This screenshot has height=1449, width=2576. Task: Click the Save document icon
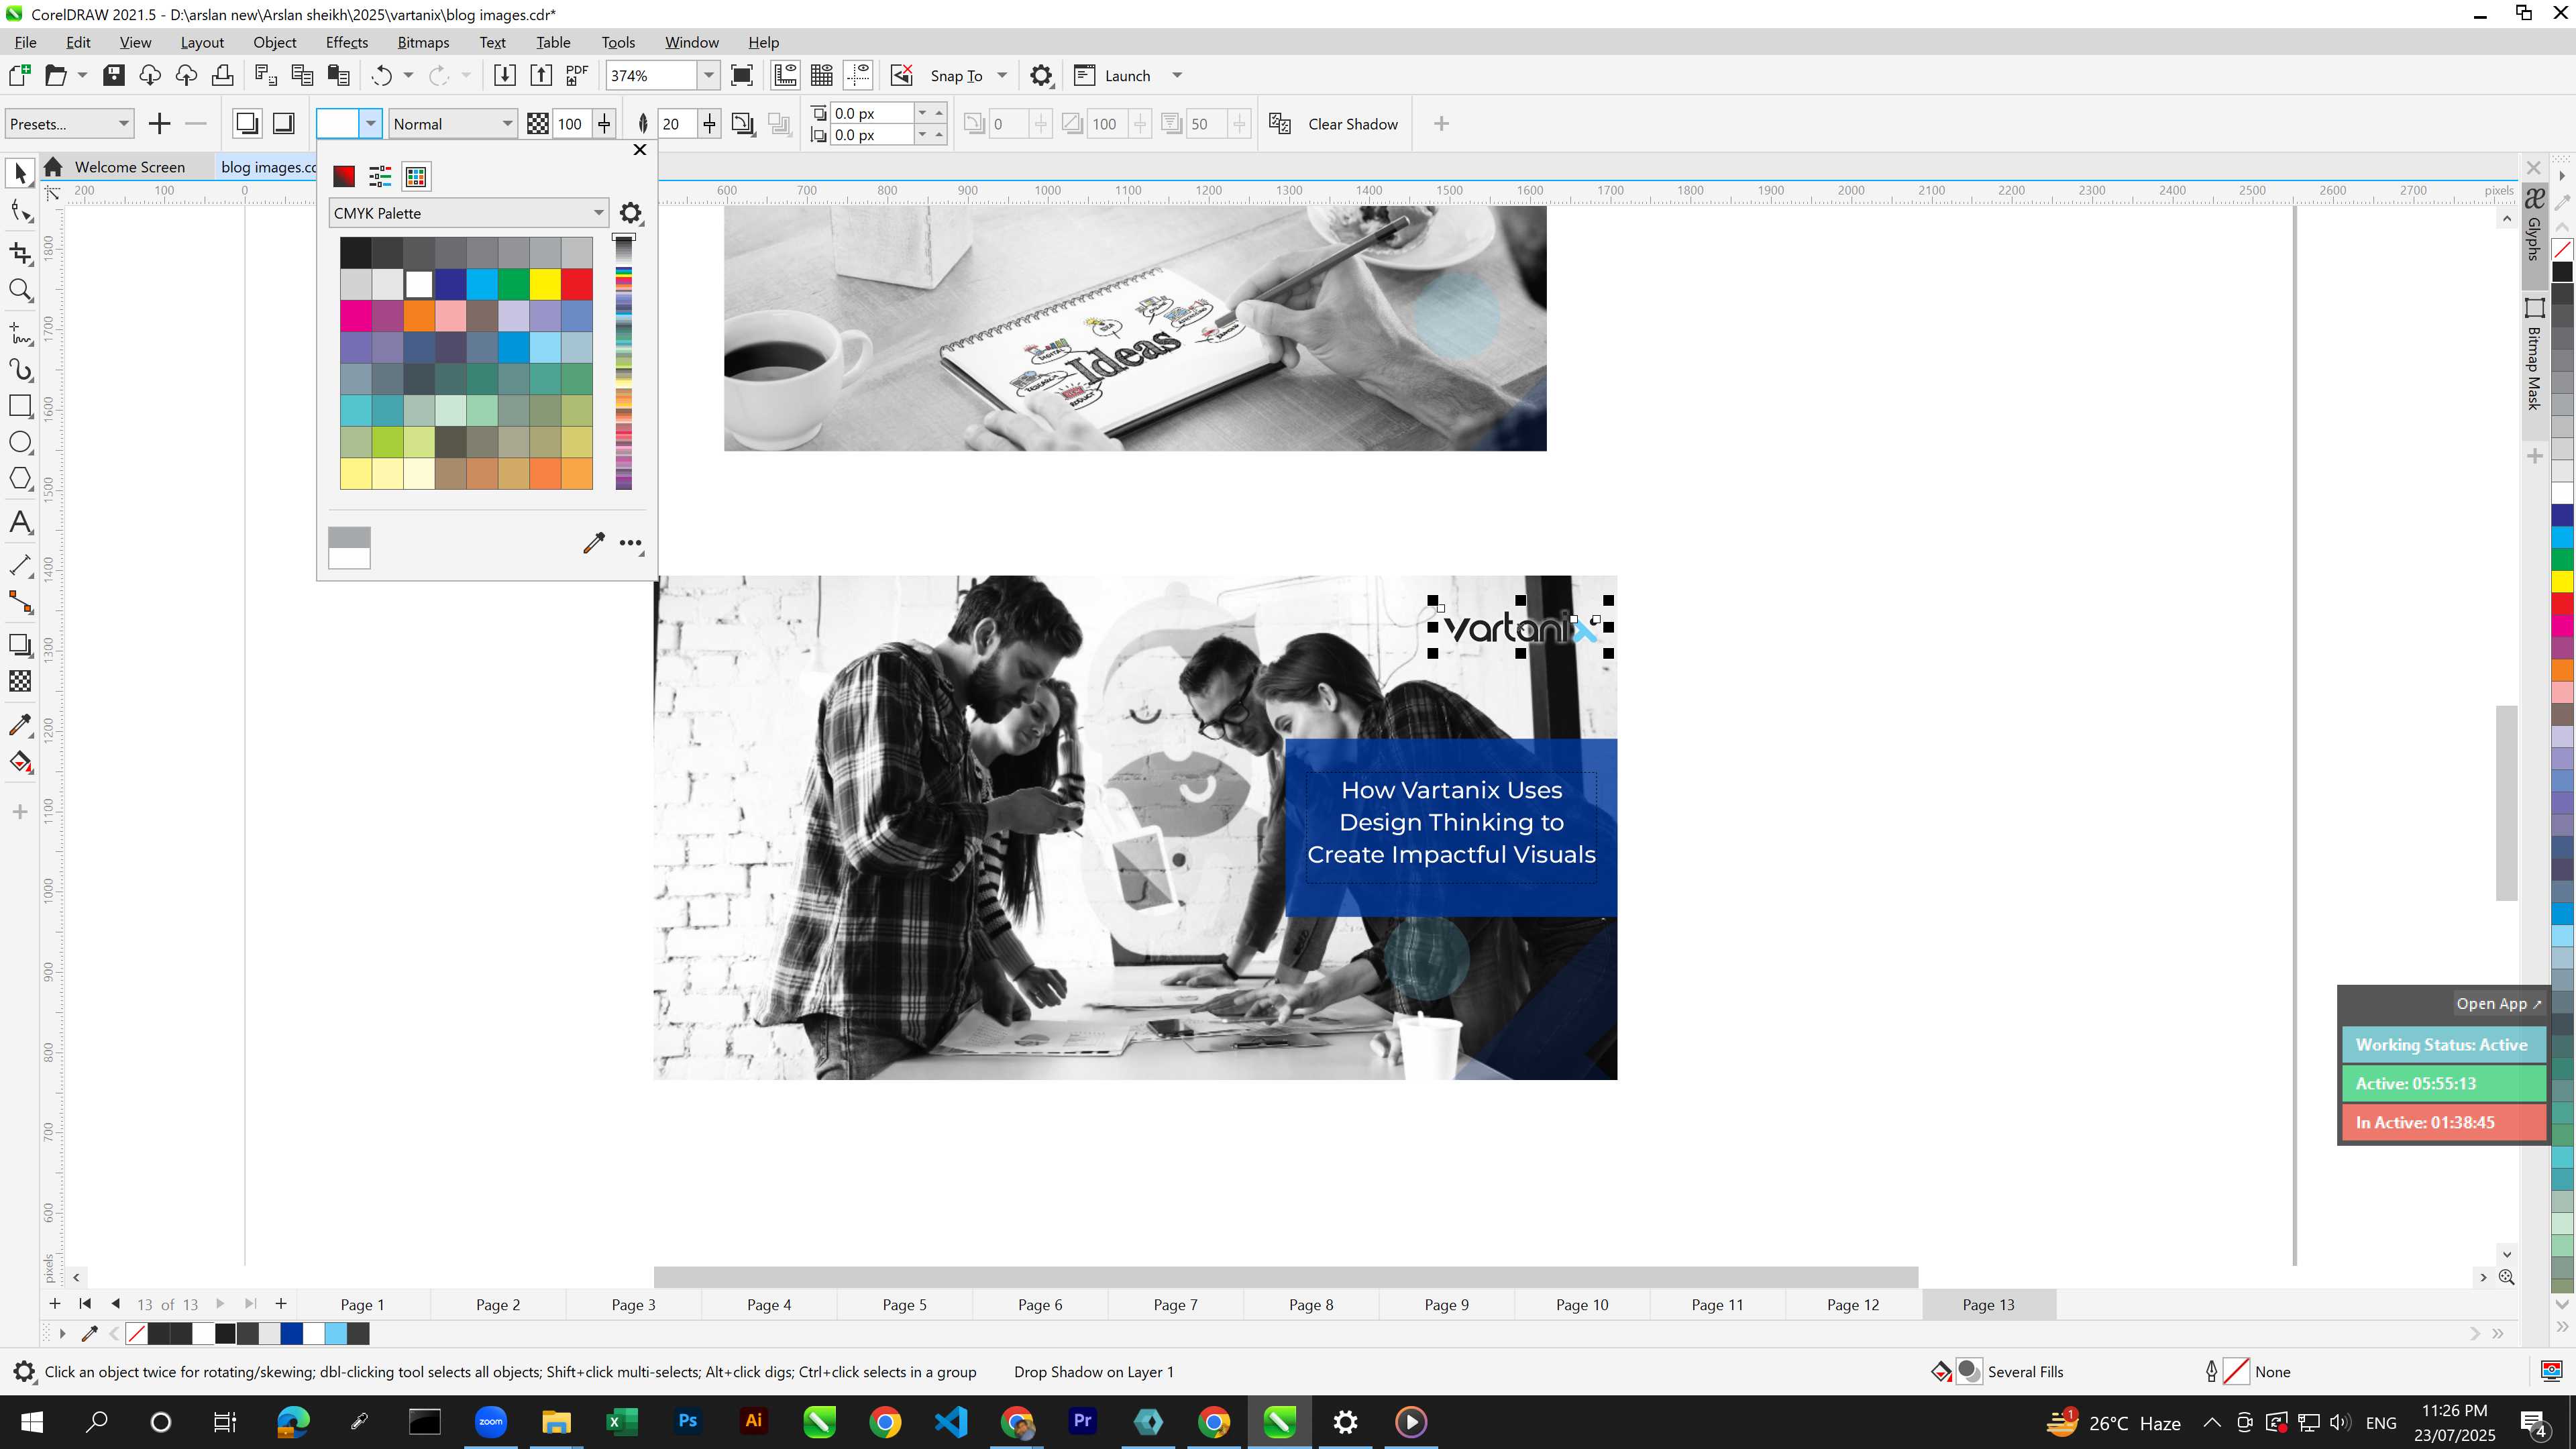(x=114, y=75)
